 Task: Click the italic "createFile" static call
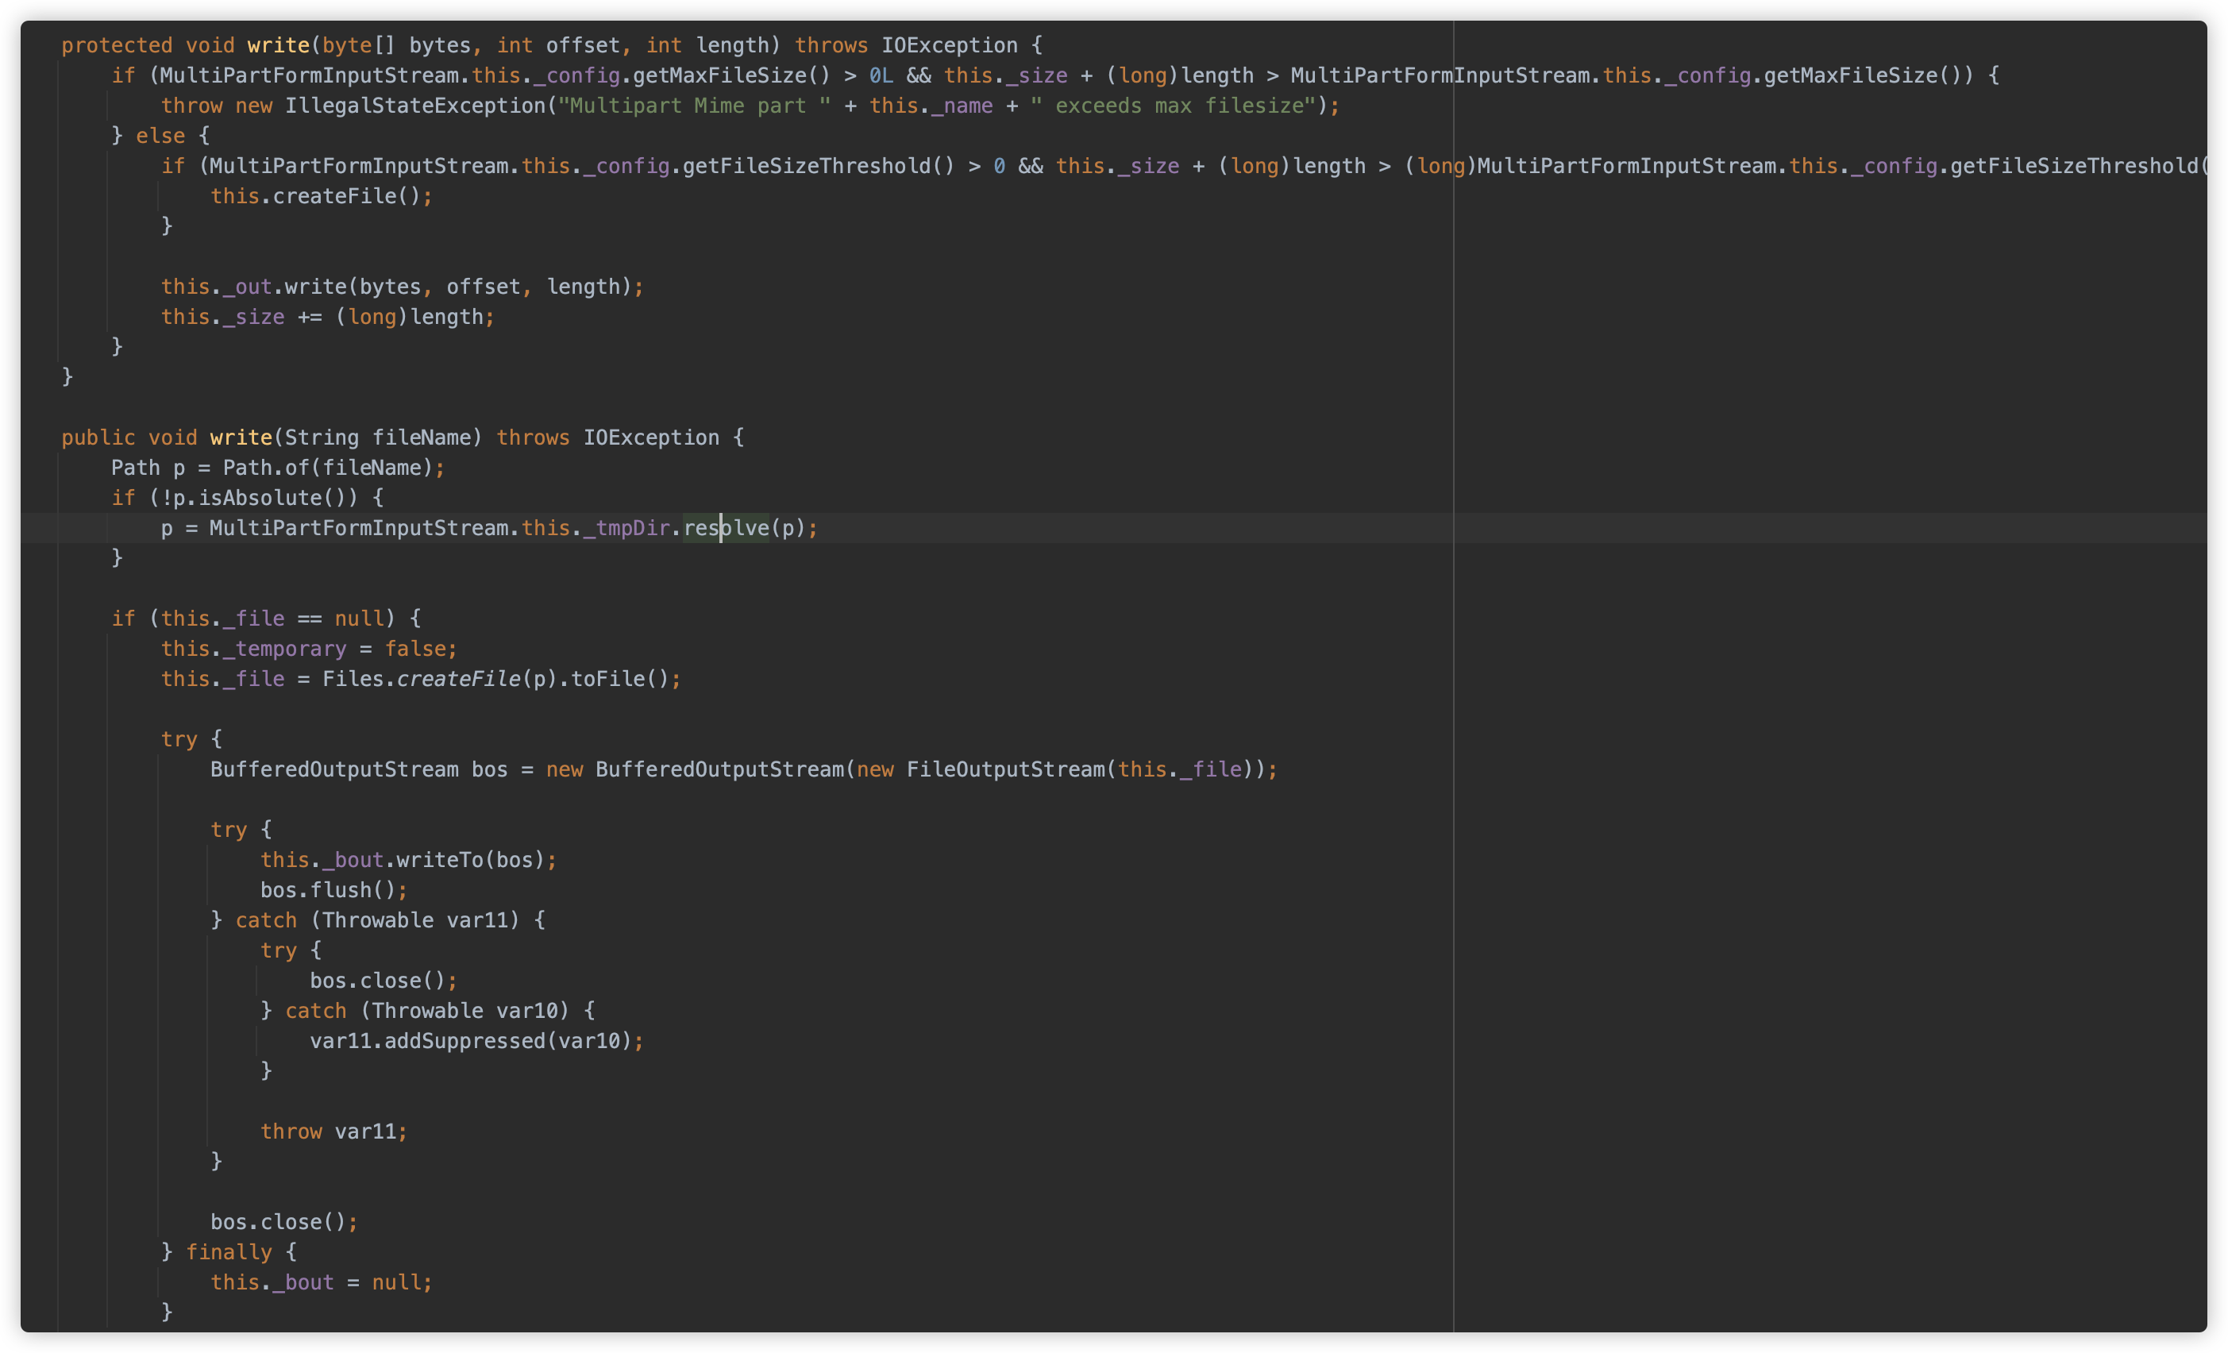pos(458,678)
